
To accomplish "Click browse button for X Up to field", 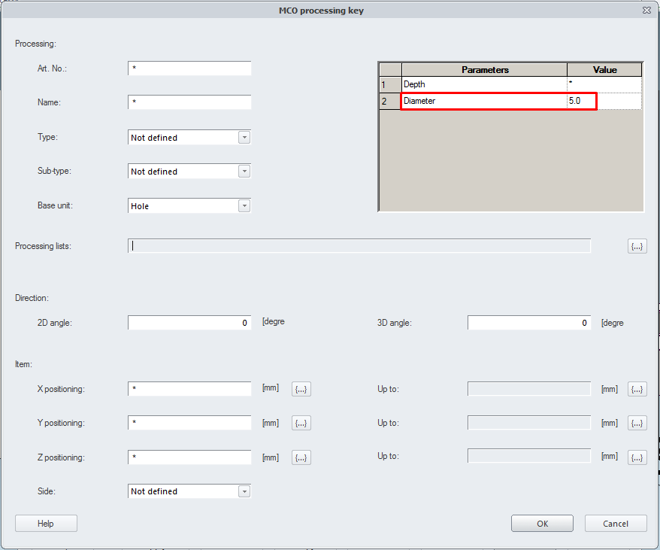I will 637,389.
